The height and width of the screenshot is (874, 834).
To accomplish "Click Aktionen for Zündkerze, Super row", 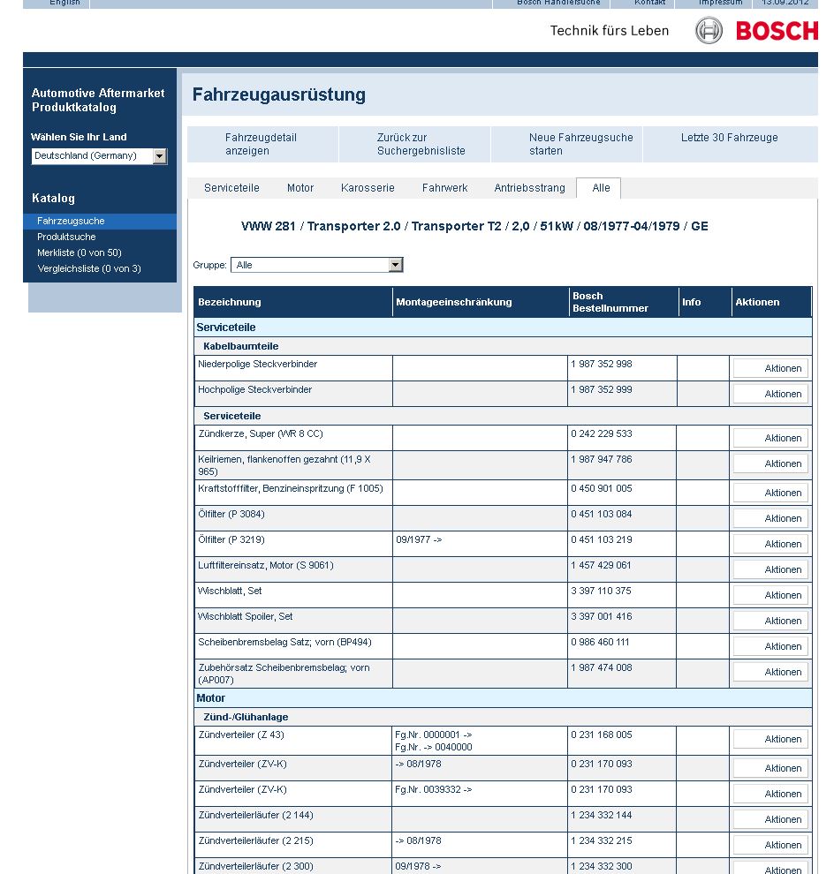I will [770, 438].
